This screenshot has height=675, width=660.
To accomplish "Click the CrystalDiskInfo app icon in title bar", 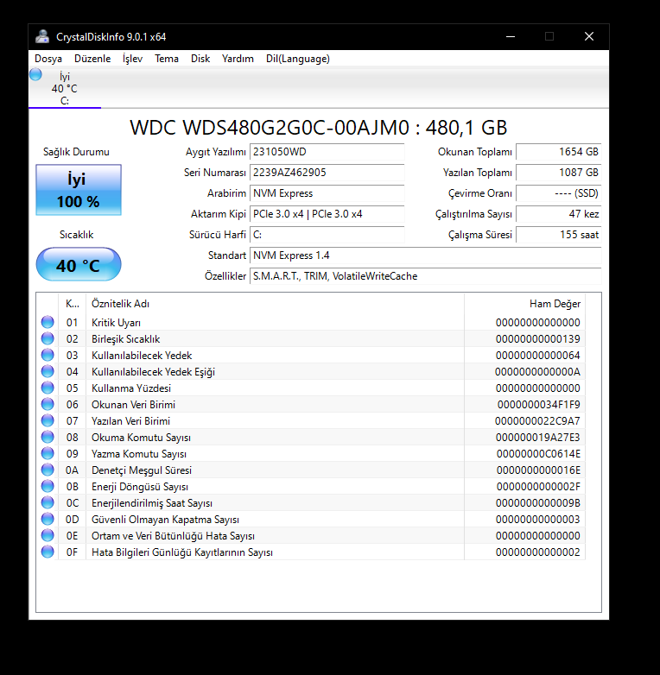I will point(42,36).
